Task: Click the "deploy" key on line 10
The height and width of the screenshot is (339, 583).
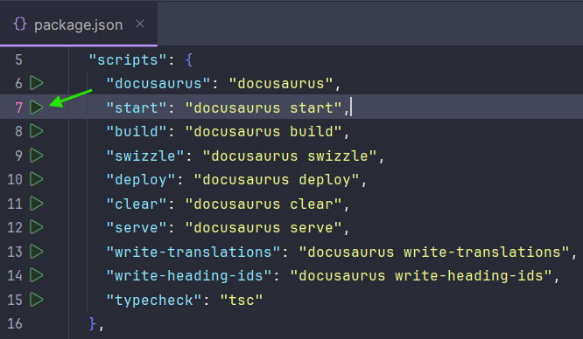Action: pos(141,180)
